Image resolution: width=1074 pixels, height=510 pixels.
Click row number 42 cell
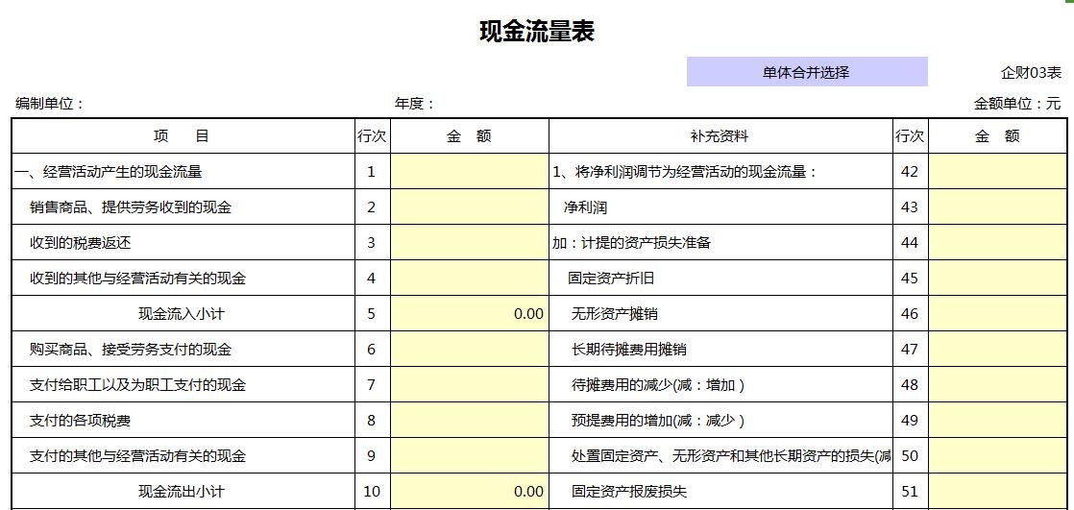point(910,171)
